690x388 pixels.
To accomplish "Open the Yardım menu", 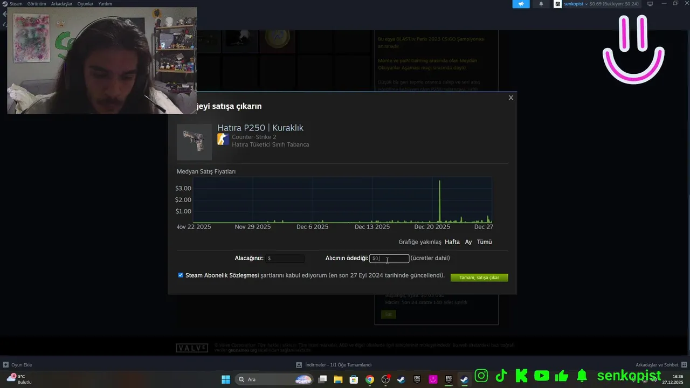I will point(105,4).
